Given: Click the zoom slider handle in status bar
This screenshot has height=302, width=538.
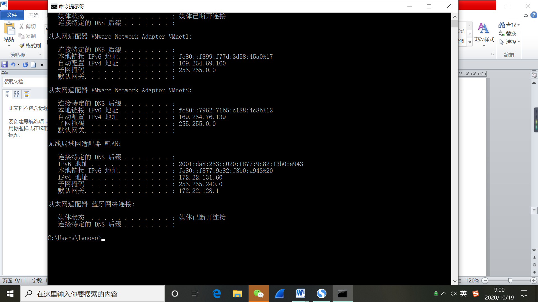Looking at the screenshot, I should [x=510, y=280].
